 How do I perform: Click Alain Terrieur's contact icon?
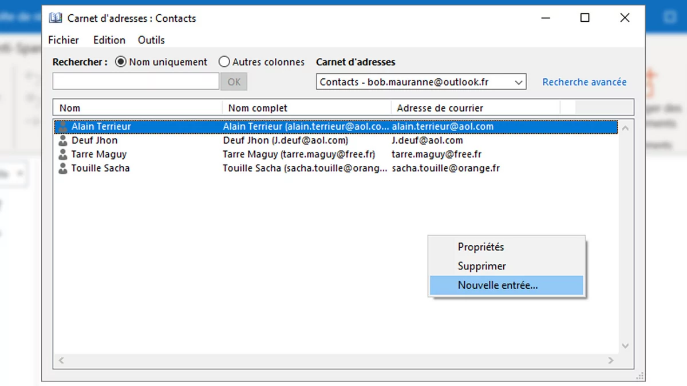63,127
